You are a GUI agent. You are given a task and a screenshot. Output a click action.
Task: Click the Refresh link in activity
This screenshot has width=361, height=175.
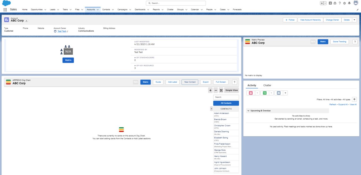(x=333, y=105)
